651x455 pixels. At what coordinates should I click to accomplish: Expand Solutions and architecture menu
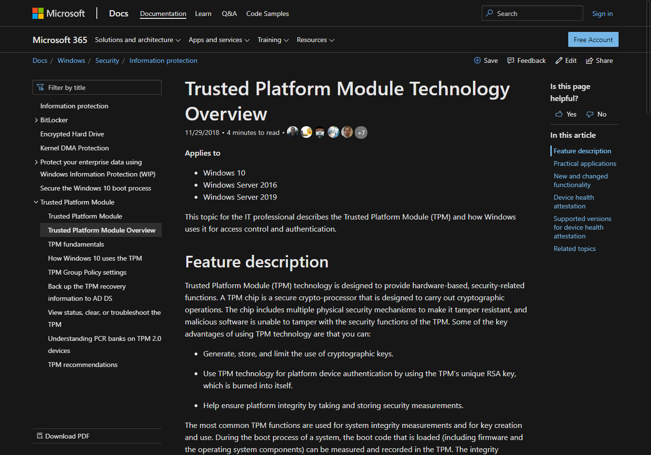(137, 40)
